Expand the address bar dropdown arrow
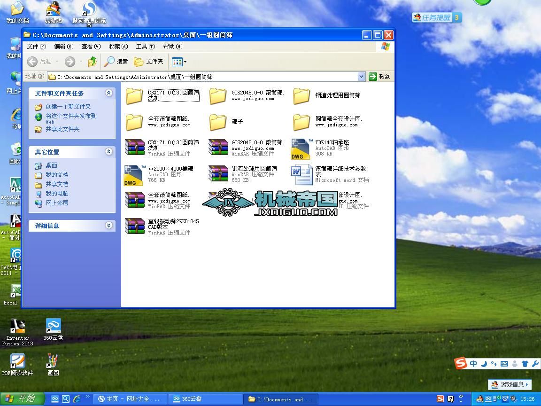Screen dimensions: 541x406 (361, 77)
